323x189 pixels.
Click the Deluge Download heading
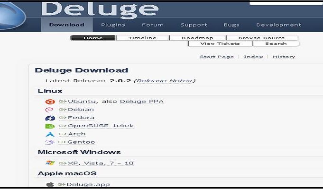(82, 70)
